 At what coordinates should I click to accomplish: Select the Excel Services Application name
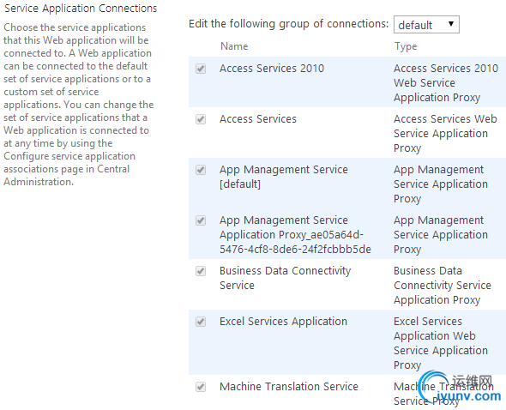[x=283, y=322]
